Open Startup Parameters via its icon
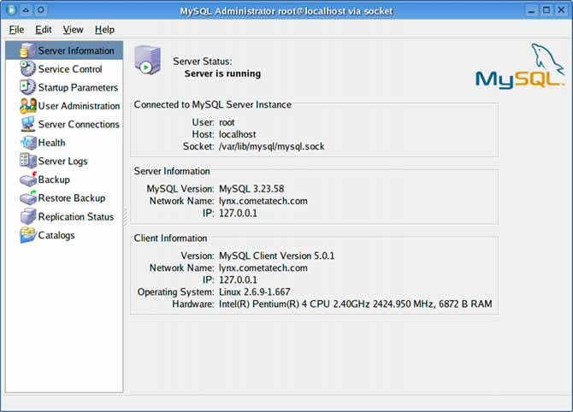Viewport: 573px width, 412px height. coord(27,88)
